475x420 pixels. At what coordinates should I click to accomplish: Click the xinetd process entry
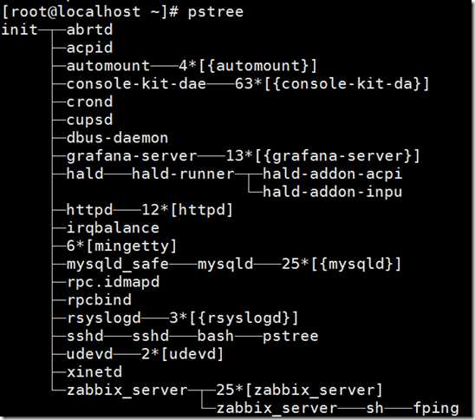[x=94, y=372]
